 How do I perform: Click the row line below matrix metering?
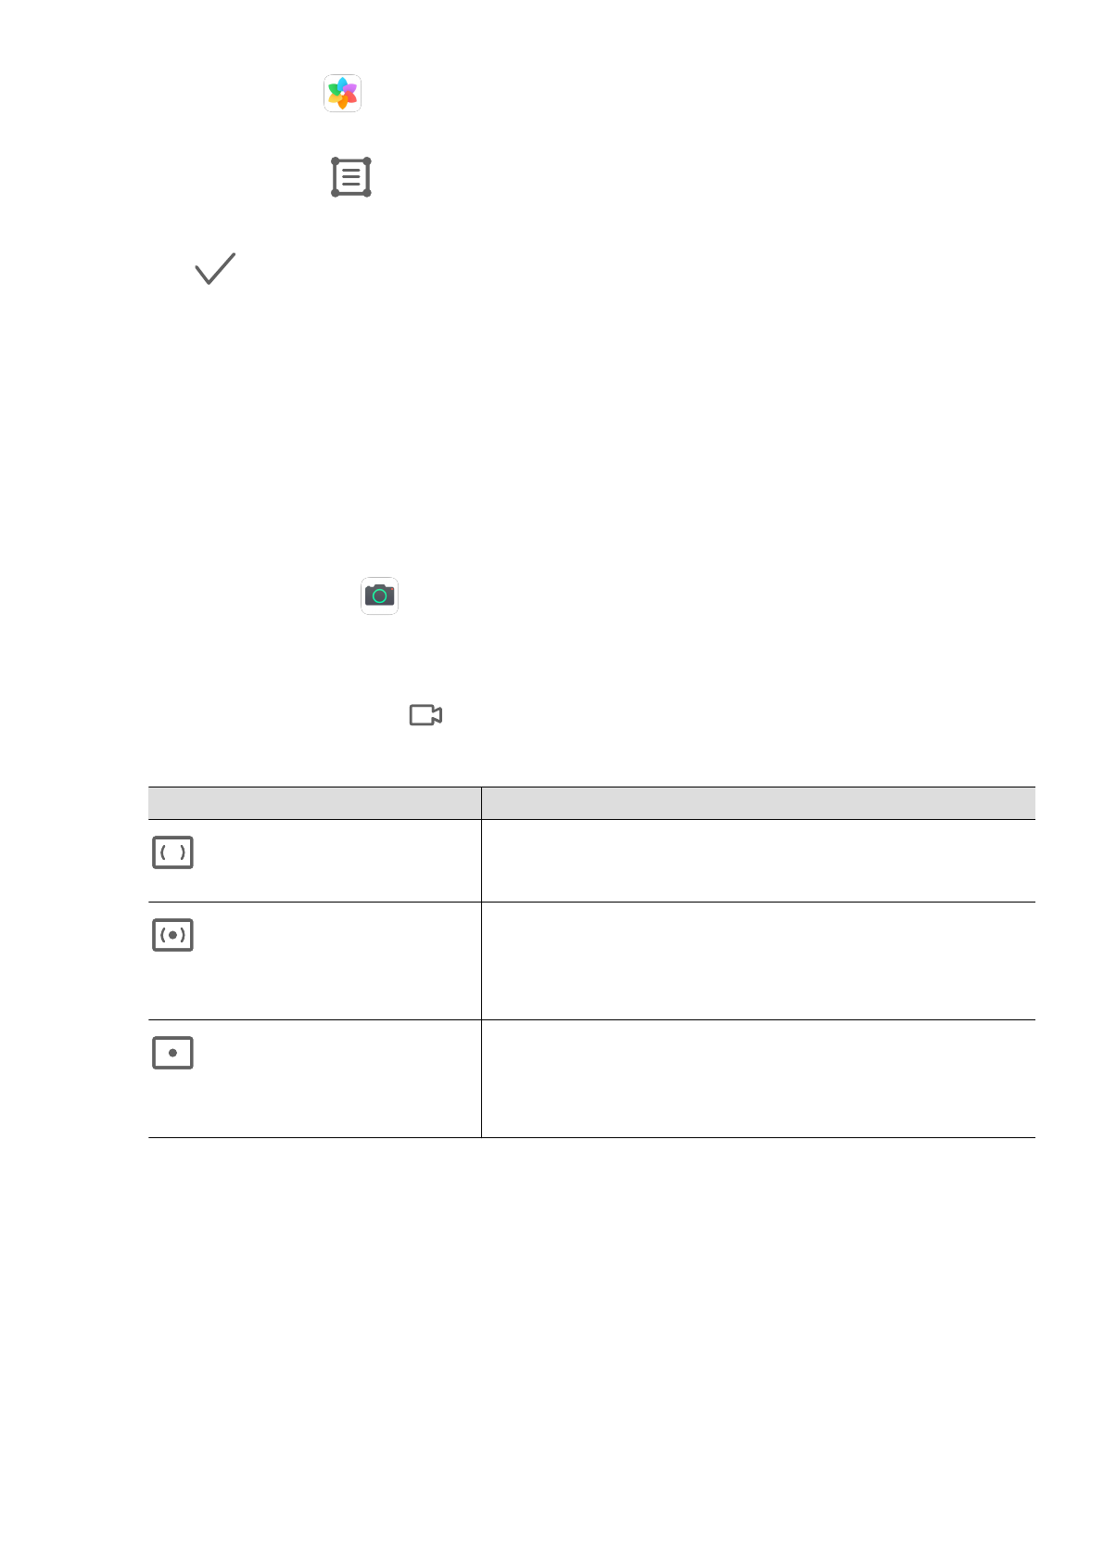tap(591, 902)
